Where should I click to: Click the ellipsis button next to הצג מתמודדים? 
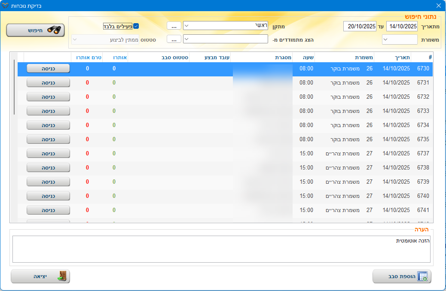(173, 39)
